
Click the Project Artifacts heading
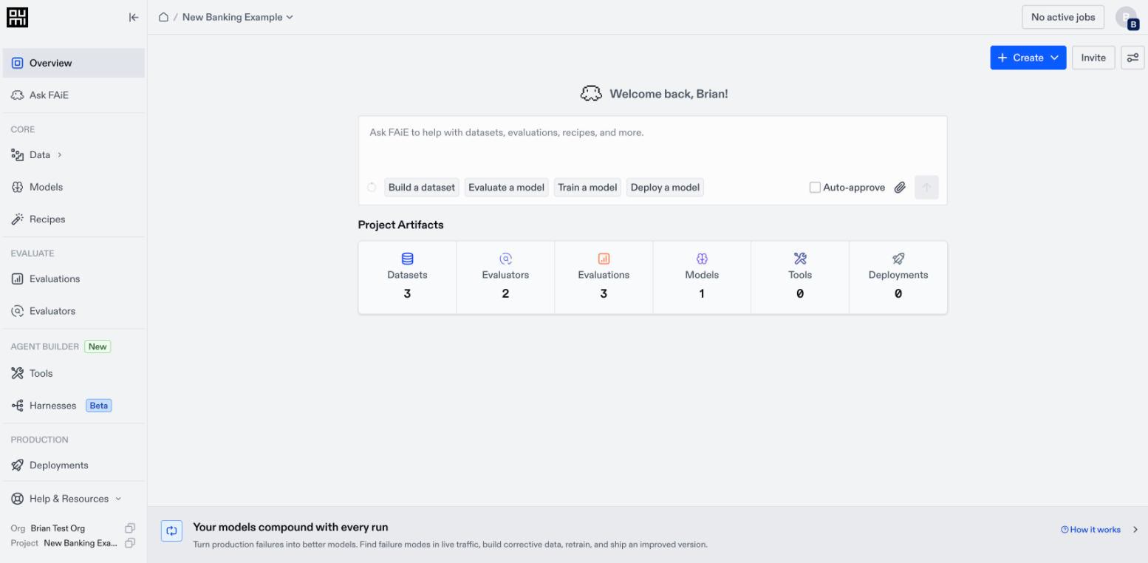click(401, 225)
